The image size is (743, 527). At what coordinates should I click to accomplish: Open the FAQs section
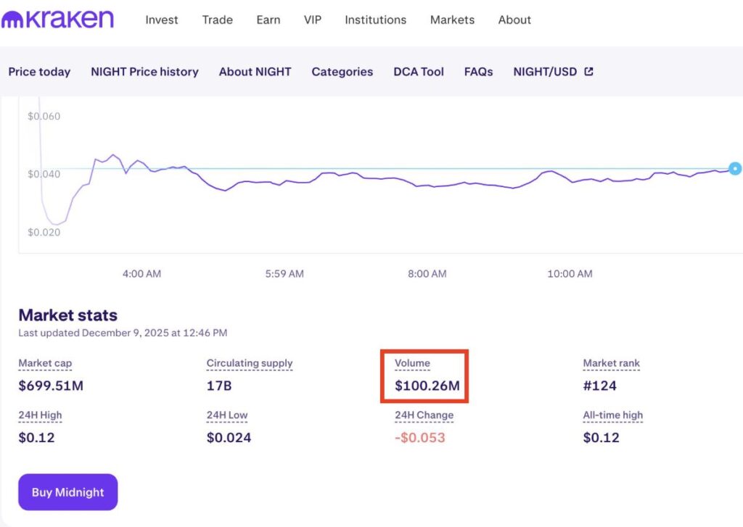point(478,71)
